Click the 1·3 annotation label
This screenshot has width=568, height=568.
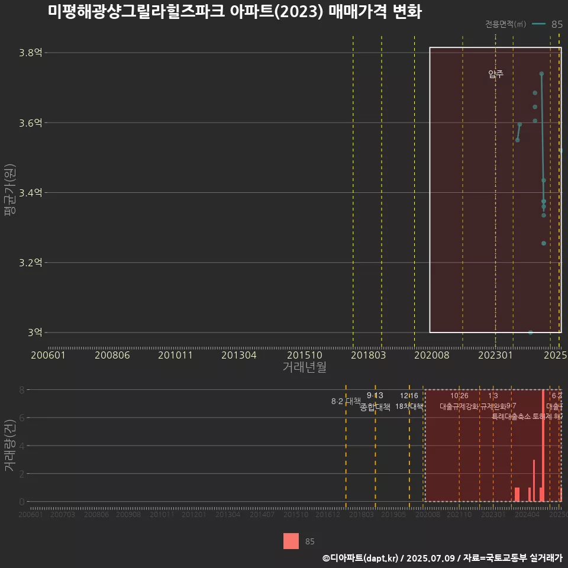493,396
